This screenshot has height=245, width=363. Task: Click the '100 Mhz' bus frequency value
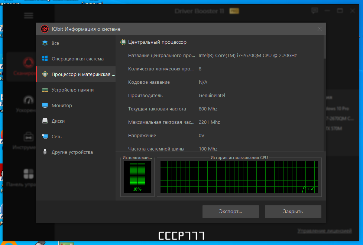pyautogui.click(x=208, y=149)
